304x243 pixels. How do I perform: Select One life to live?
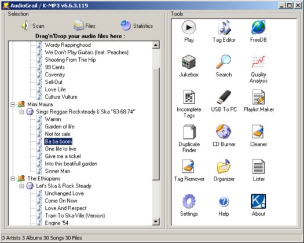pyautogui.click(x=61, y=149)
